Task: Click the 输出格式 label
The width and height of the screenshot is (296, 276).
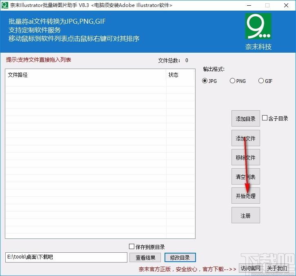Action: point(214,69)
